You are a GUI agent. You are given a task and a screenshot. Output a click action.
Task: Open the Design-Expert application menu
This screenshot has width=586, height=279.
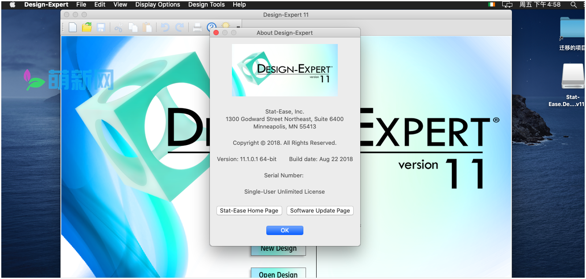tap(46, 4)
